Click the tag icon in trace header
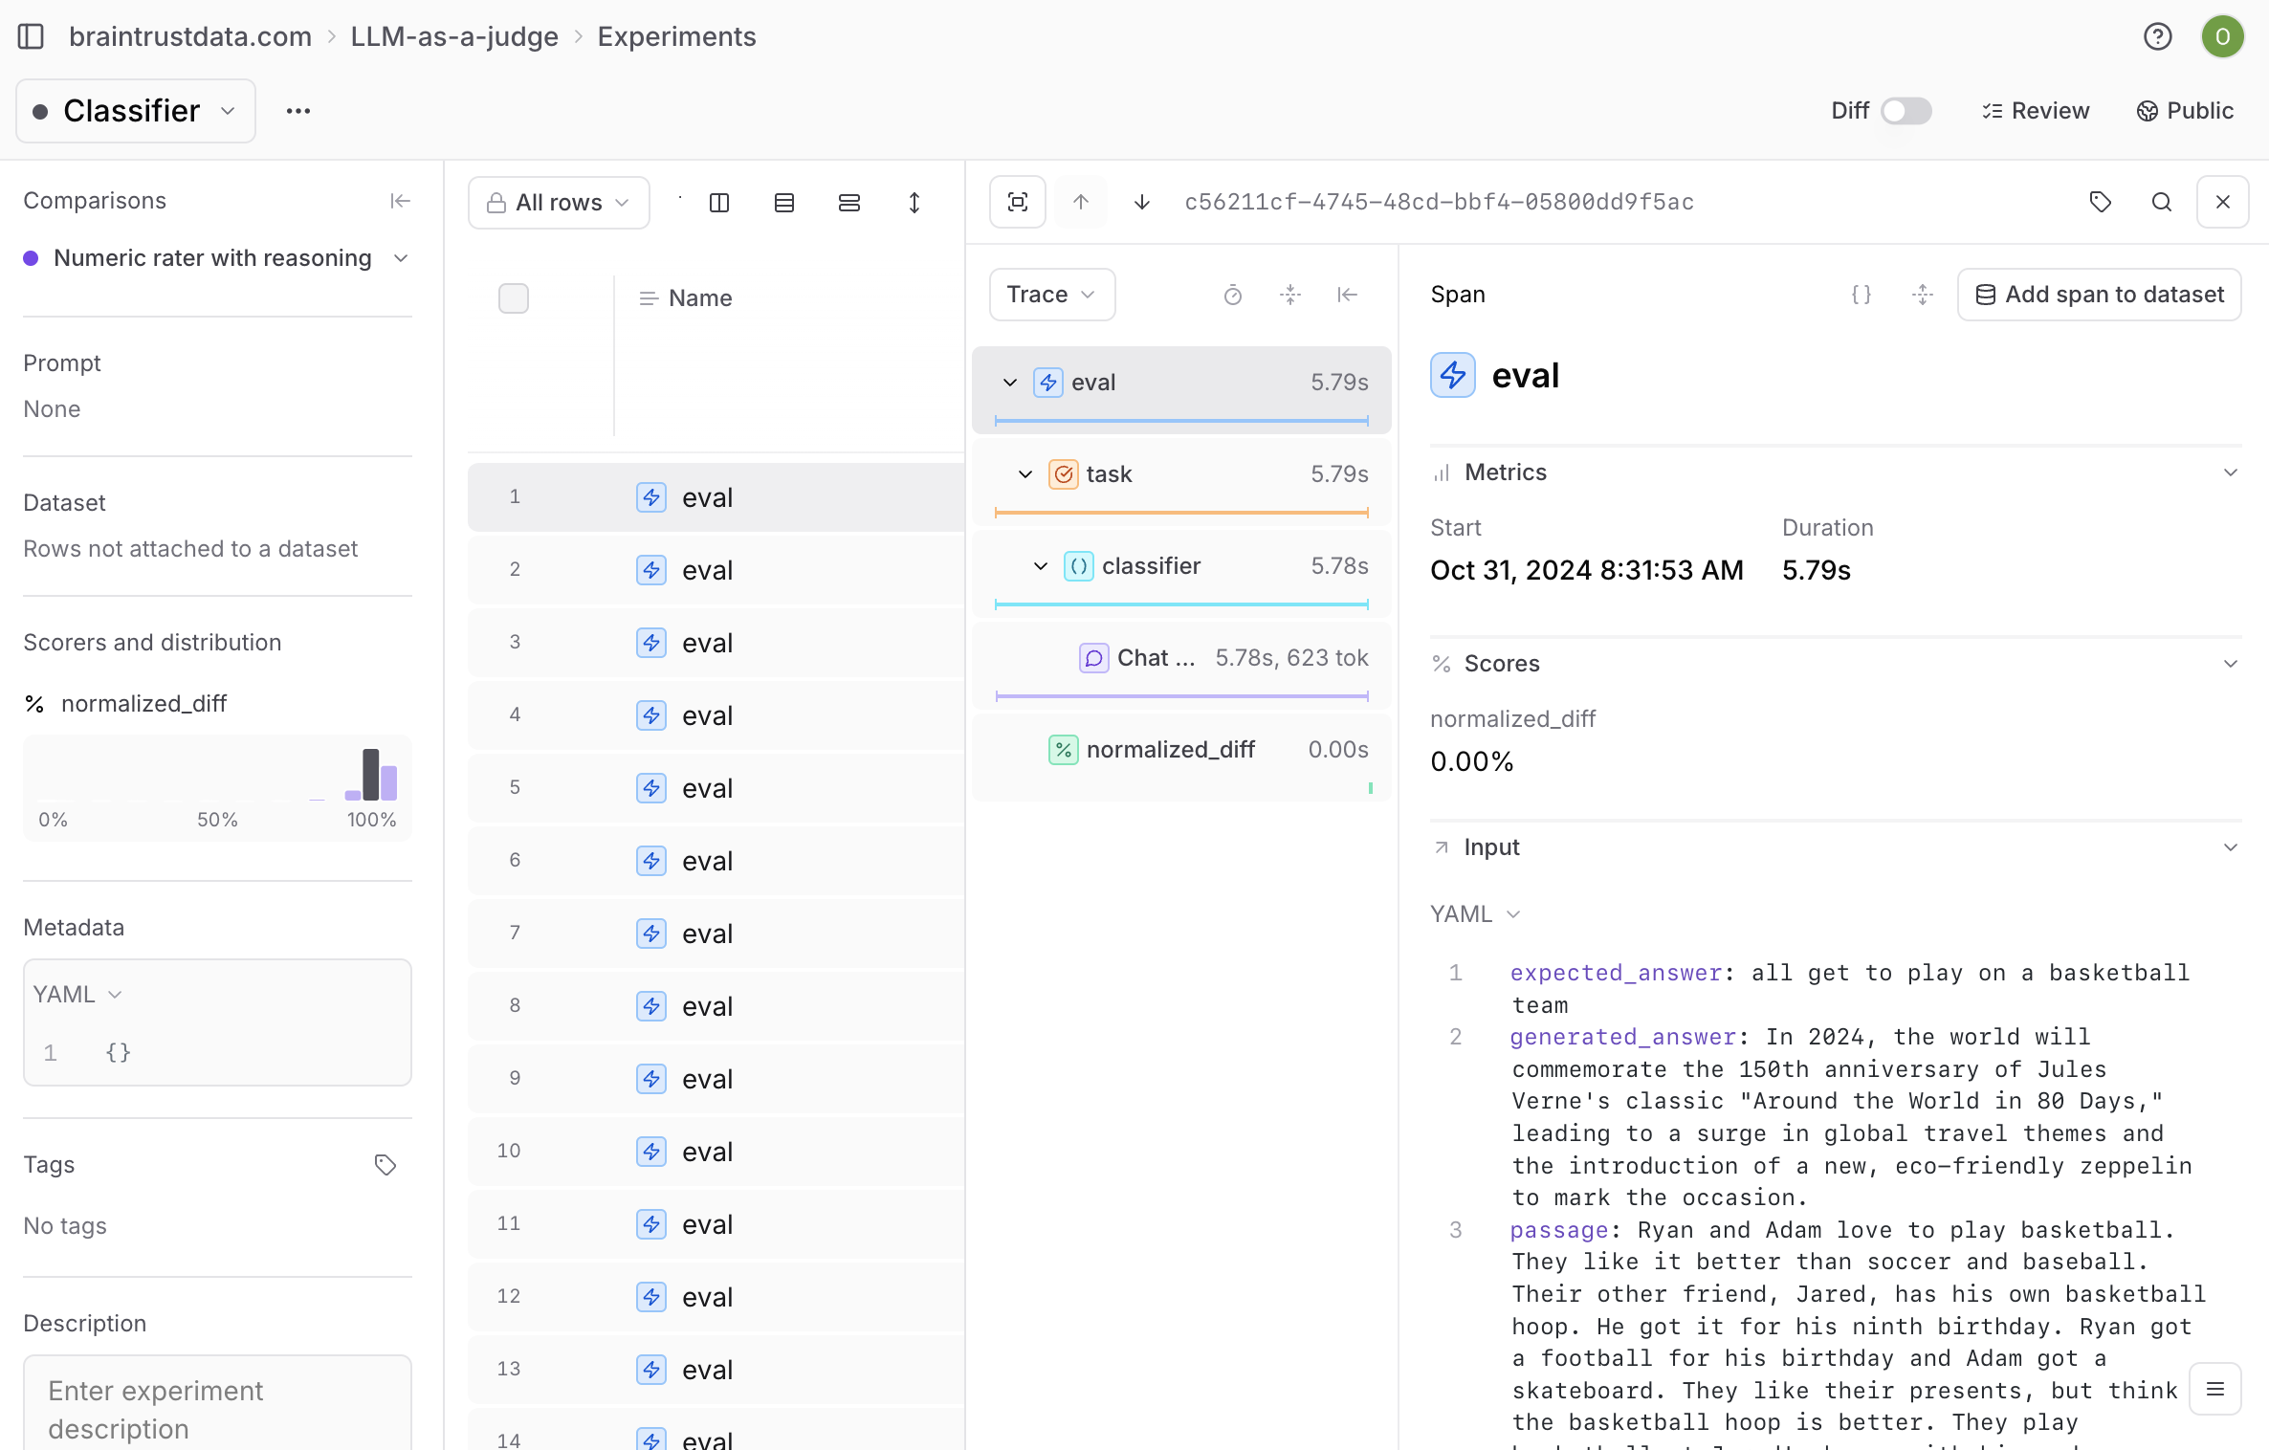Image resolution: width=2269 pixels, height=1450 pixels. click(2100, 202)
